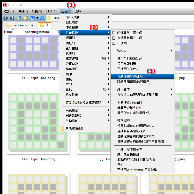
Task: Open the 說明 menu
Action: [x=78, y=11]
